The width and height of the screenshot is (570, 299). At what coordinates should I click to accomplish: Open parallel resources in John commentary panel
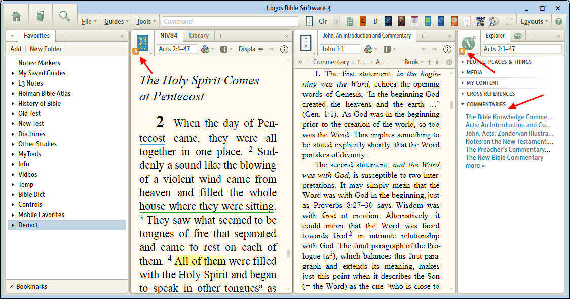click(387, 49)
